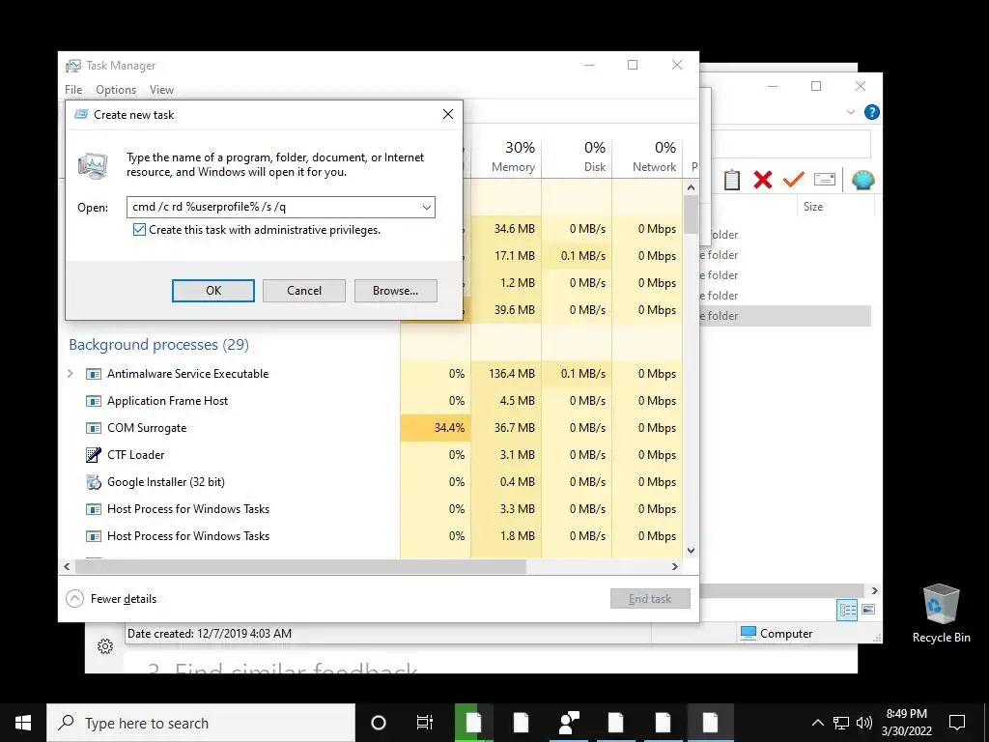The width and height of the screenshot is (989, 742).
Task: Click horizontal scrollbar right arrow in Task Manager
Action: [675, 566]
